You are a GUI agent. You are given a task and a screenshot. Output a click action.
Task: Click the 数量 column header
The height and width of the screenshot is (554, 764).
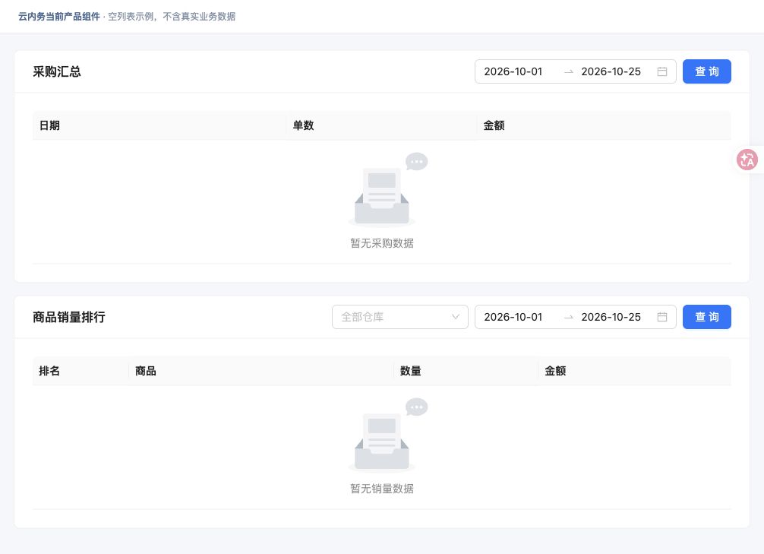pyautogui.click(x=466, y=371)
